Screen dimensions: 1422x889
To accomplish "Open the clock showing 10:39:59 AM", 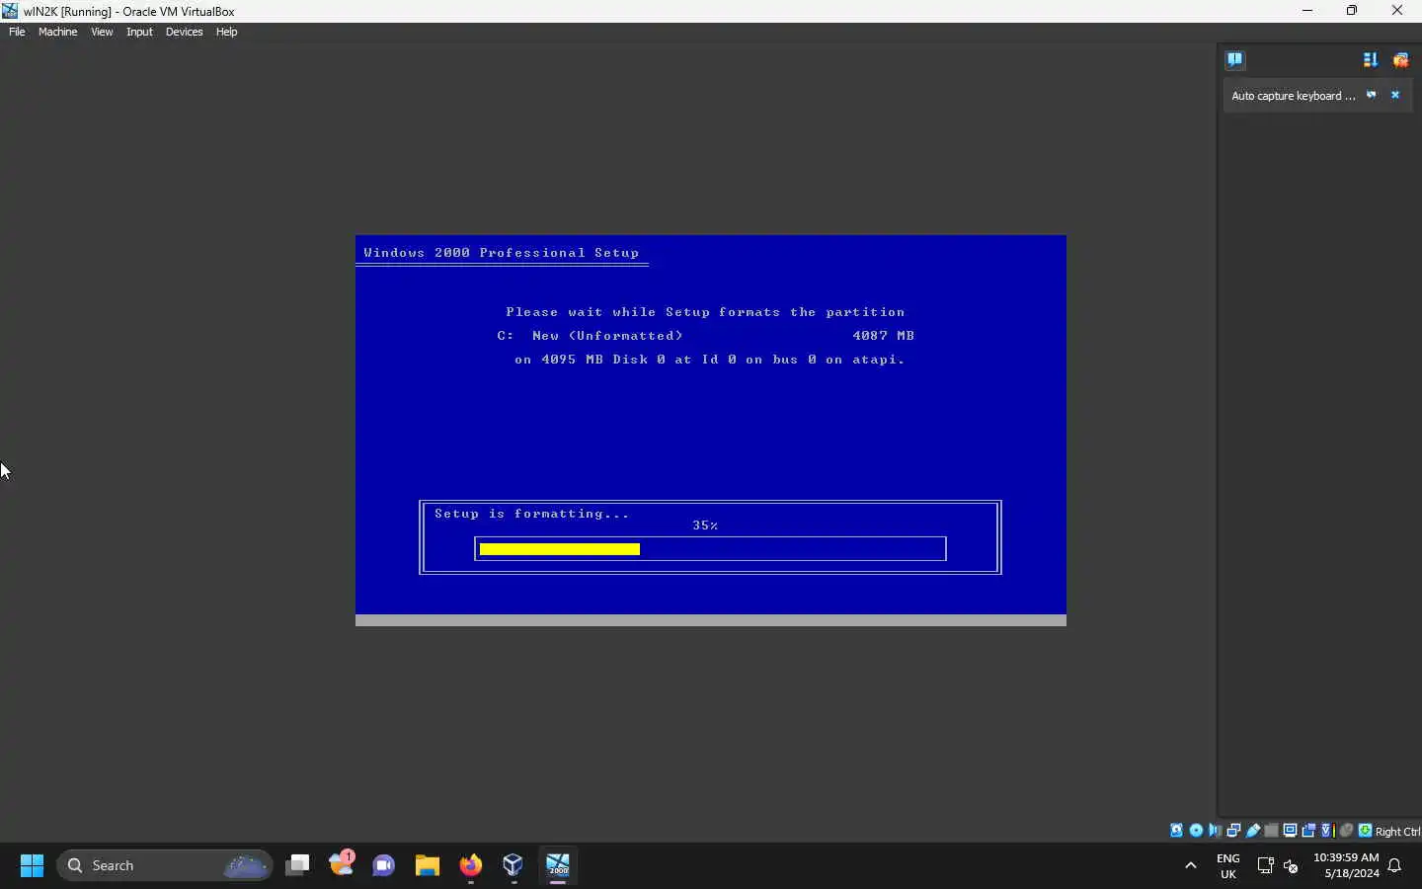I will pyautogui.click(x=1346, y=865).
